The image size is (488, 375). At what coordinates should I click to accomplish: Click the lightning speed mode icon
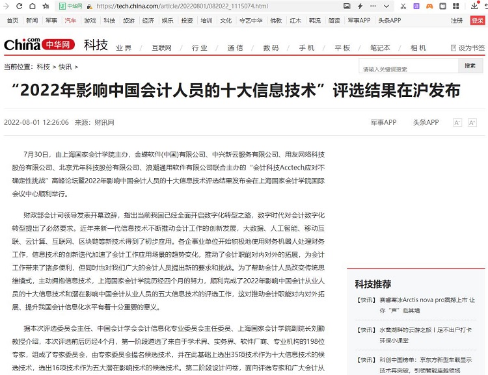360,6
